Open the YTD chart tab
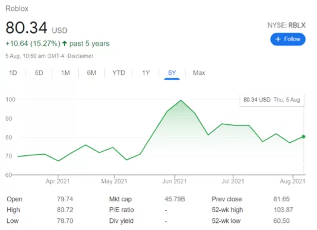 coord(119,73)
